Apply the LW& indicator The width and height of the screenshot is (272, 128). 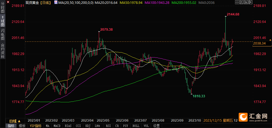[98, 126]
